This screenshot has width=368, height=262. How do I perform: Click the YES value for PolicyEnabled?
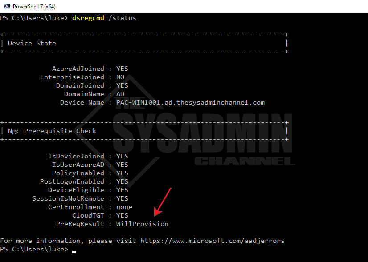[x=122, y=173]
